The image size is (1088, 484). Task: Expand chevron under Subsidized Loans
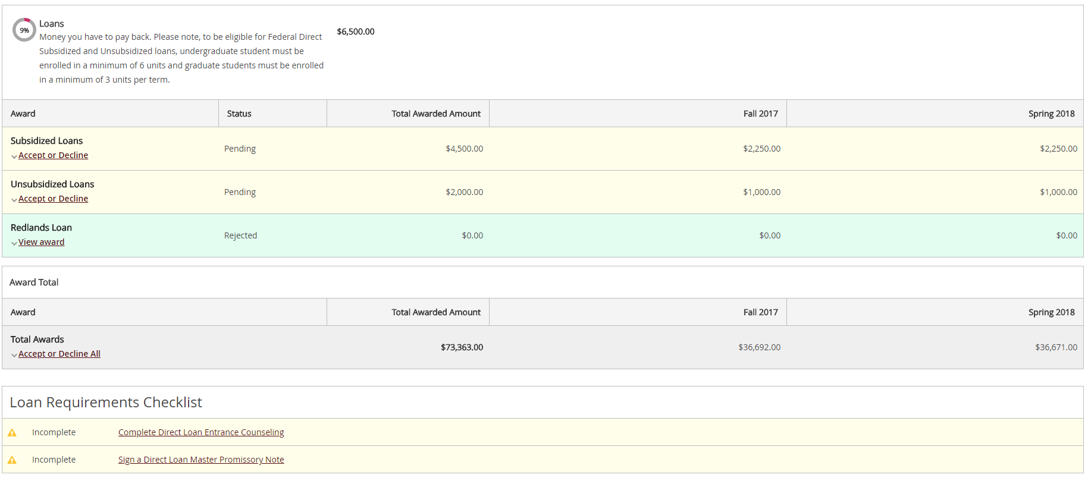(14, 156)
